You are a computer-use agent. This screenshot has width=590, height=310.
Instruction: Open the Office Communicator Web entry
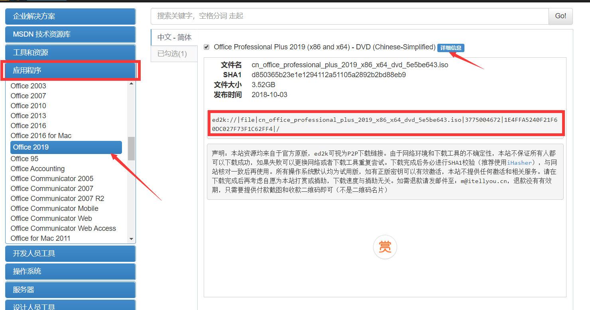(x=51, y=218)
